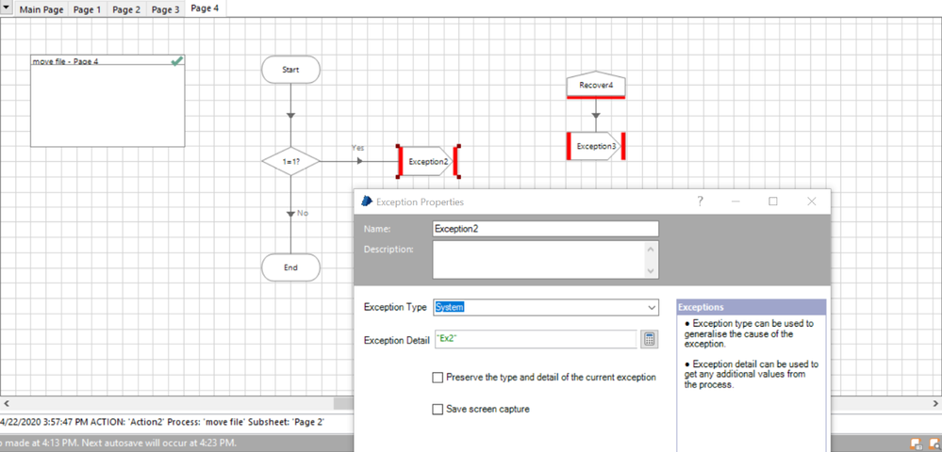The image size is (942, 452).
Task: Switch to the Page 2 tab
Action: pyautogui.click(x=126, y=10)
